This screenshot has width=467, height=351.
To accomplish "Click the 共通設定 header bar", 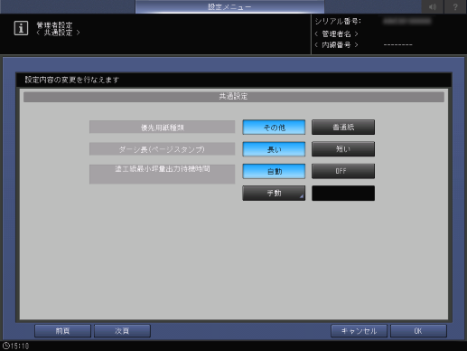I will (234, 97).
